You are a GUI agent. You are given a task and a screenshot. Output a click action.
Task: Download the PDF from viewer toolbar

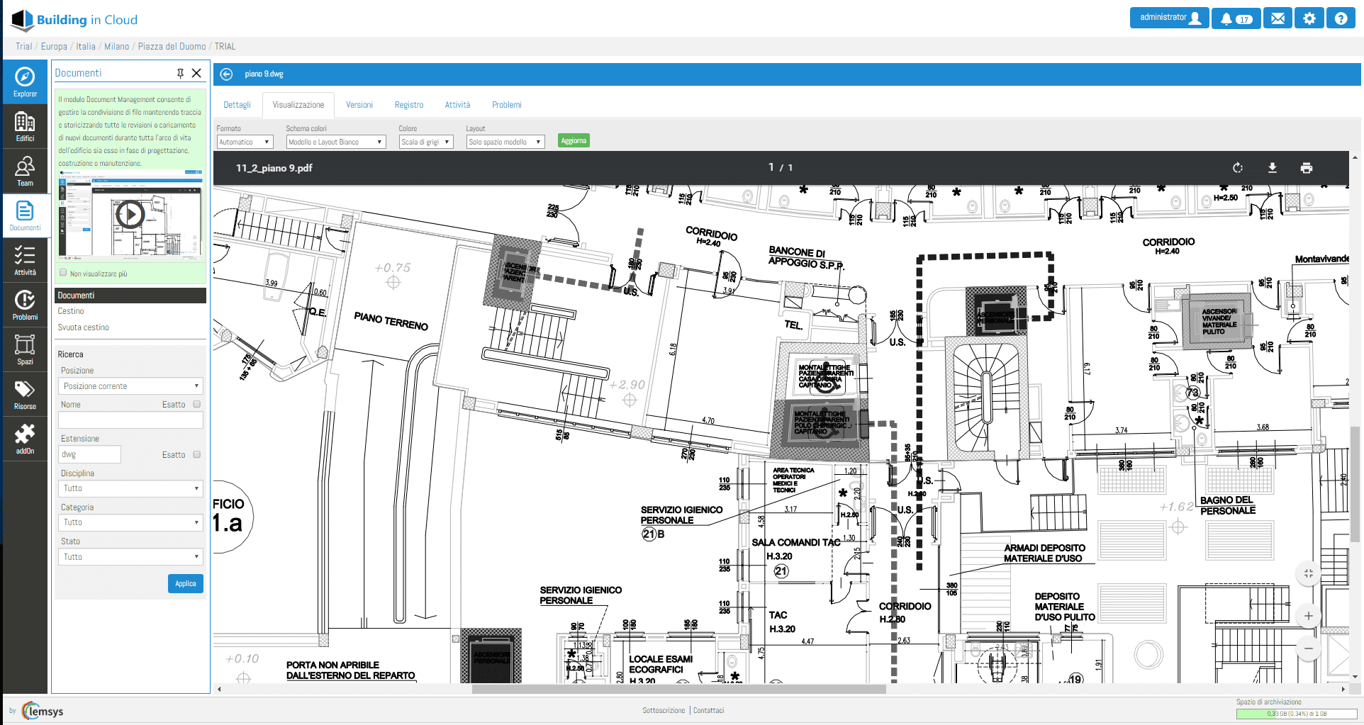point(1272,168)
